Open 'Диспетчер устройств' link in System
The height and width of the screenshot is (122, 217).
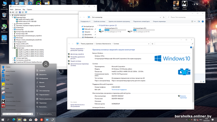click(x=77, y=54)
